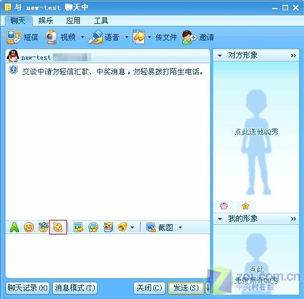Start video call with webcam icon
This screenshot has height=299, width=304.
(x=51, y=37)
